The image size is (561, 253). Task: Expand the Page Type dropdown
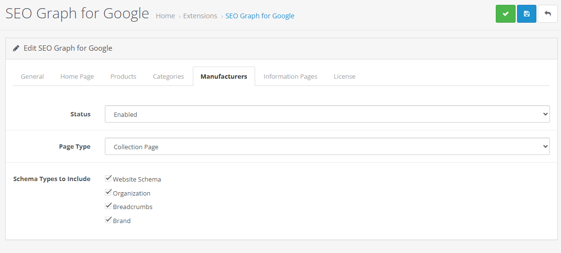coord(327,147)
